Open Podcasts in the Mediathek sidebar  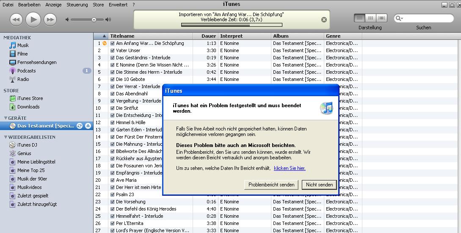coord(26,71)
